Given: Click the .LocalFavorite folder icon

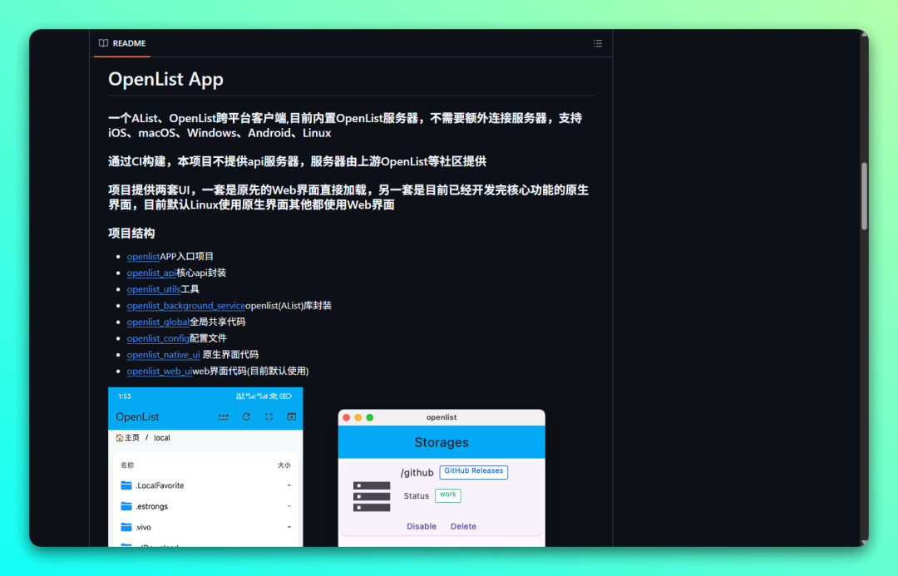Looking at the screenshot, I should tap(126, 485).
